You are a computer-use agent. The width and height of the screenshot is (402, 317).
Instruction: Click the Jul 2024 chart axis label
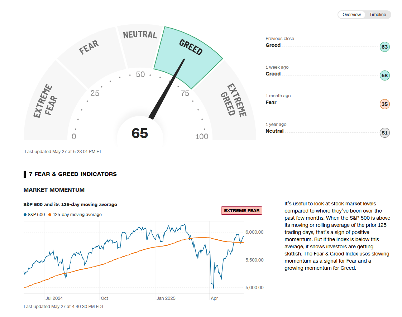pyautogui.click(x=54, y=298)
